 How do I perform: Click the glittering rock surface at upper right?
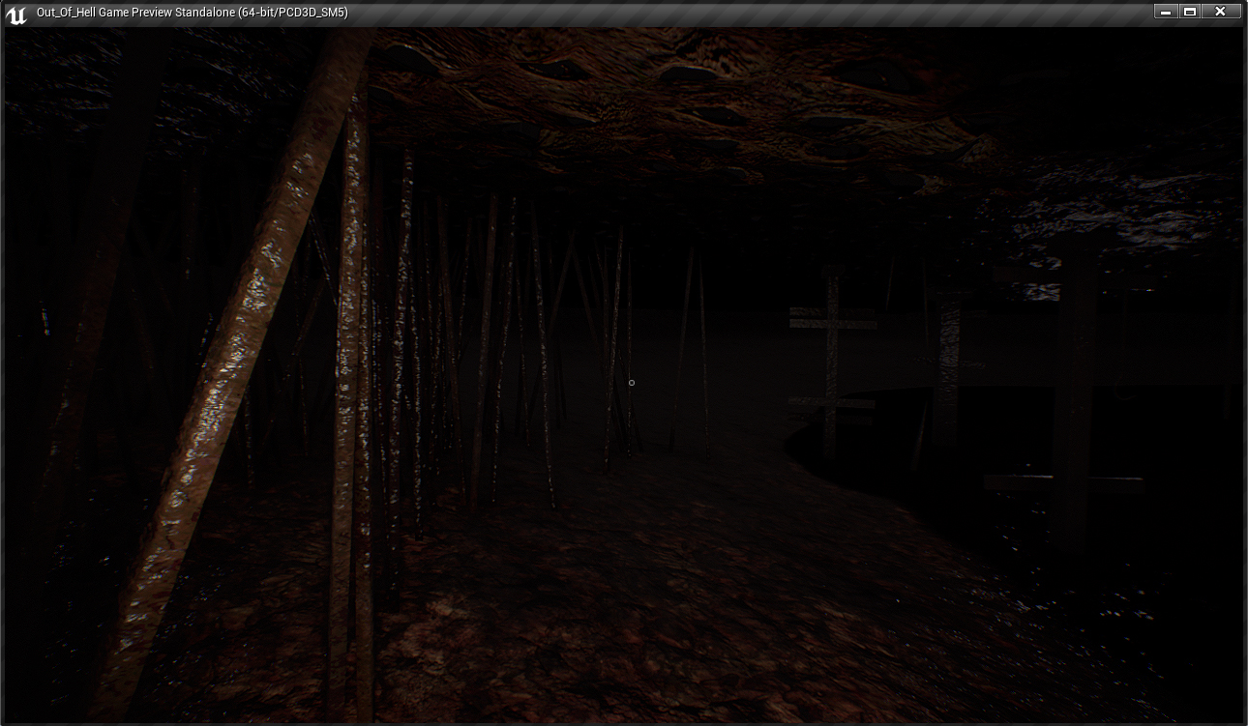tap(1113, 213)
